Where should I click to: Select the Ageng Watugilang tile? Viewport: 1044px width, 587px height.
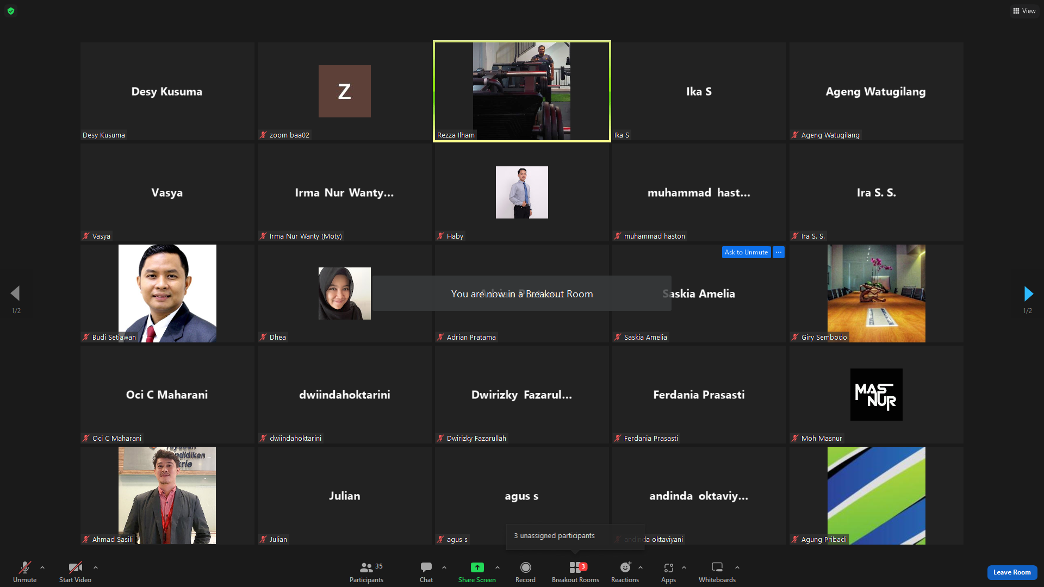coord(877,91)
